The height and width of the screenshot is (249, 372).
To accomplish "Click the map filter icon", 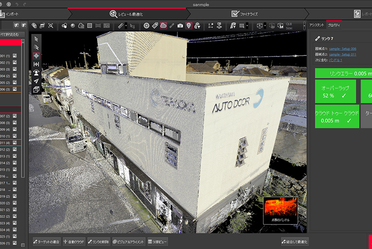I will coord(233,25).
